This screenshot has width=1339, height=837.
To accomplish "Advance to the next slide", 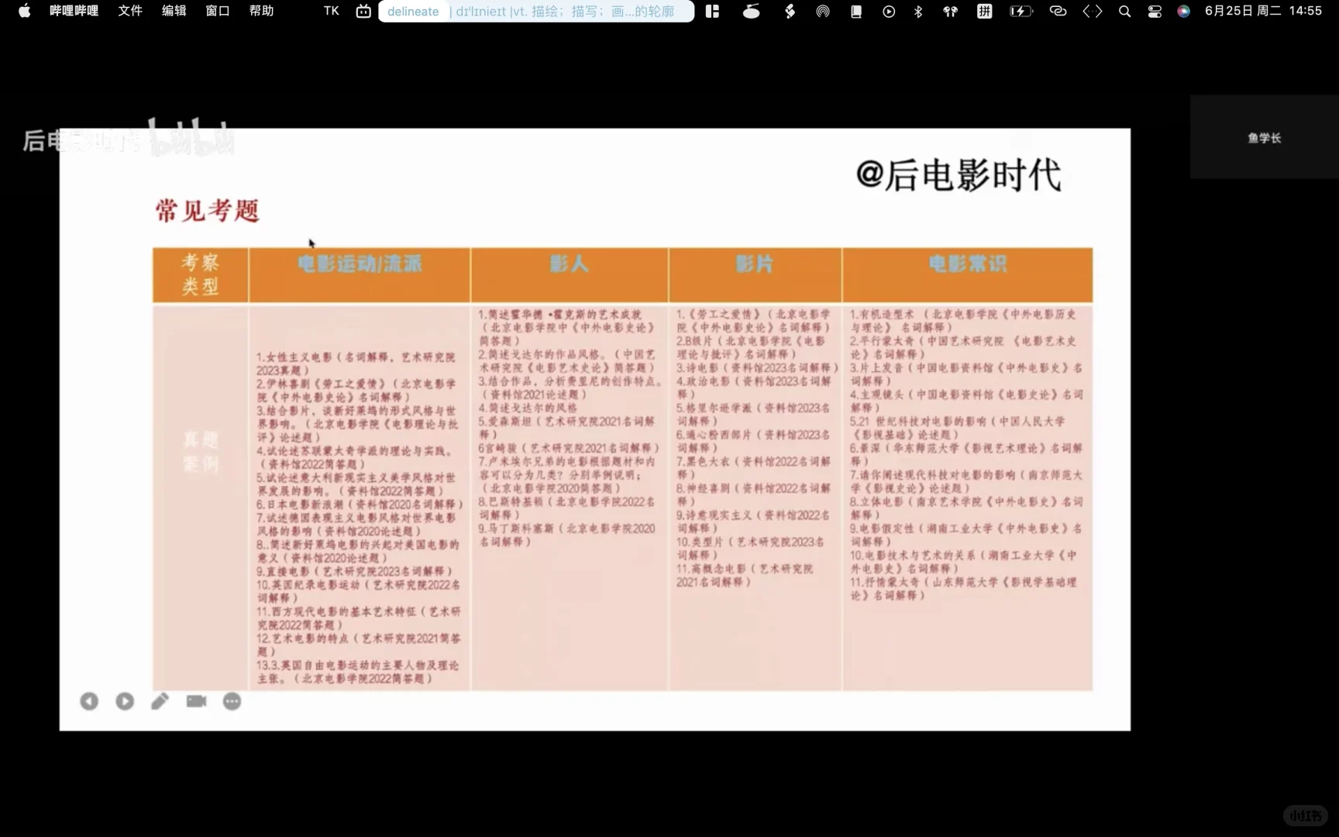I will (124, 701).
